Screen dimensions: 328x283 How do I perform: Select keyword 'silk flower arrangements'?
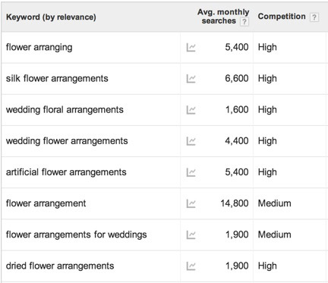click(57, 78)
